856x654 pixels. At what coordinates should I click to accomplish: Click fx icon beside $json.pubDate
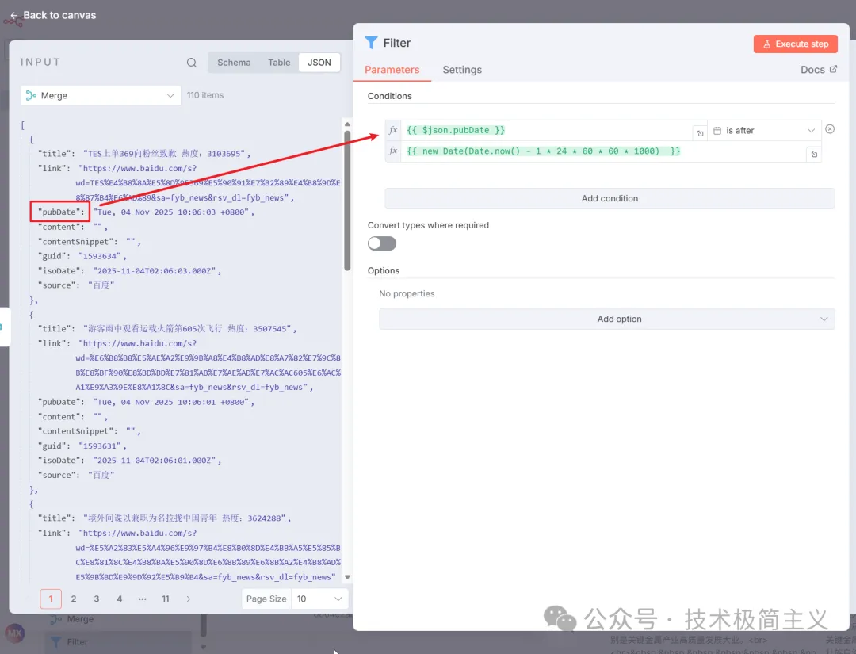[393, 130]
